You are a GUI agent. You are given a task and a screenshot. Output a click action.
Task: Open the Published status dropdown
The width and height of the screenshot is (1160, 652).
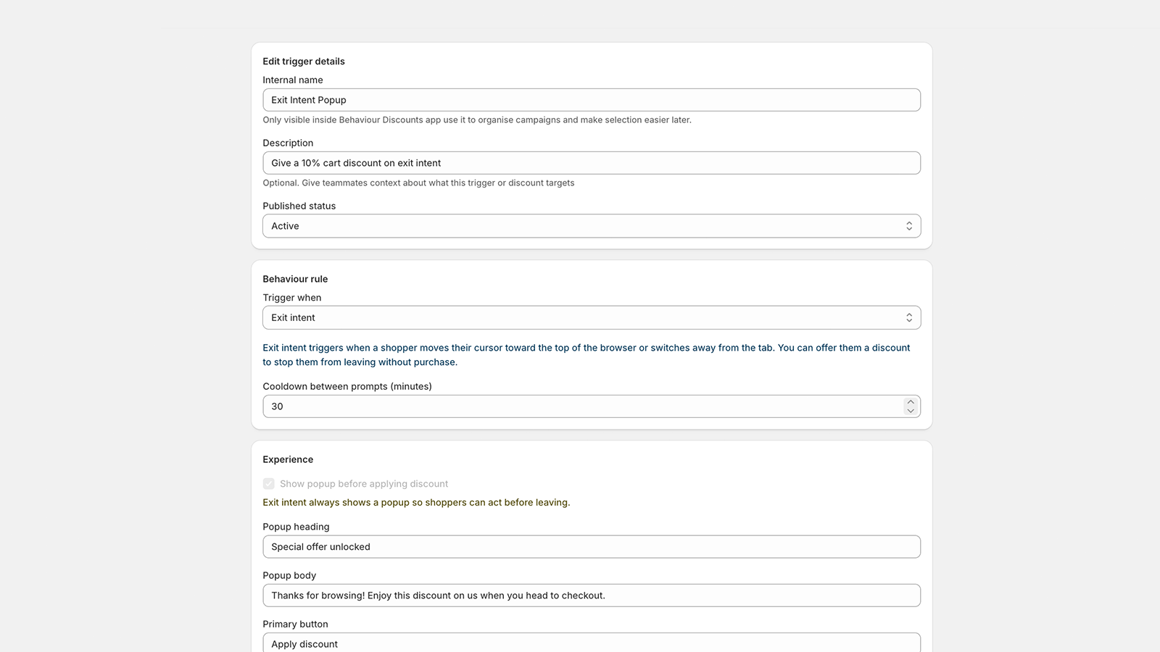point(591,226)
